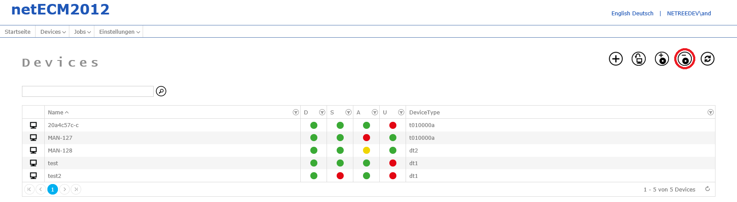Expand the Jobs menu

coord(82,32)
